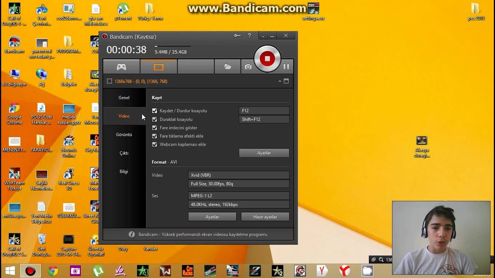Image resolution: width=495 pixels, height=278 pixels.
Task: Click the Full Size, 30.00fps, 80q text
Action: pyautogui.click(x=212, y=184)
